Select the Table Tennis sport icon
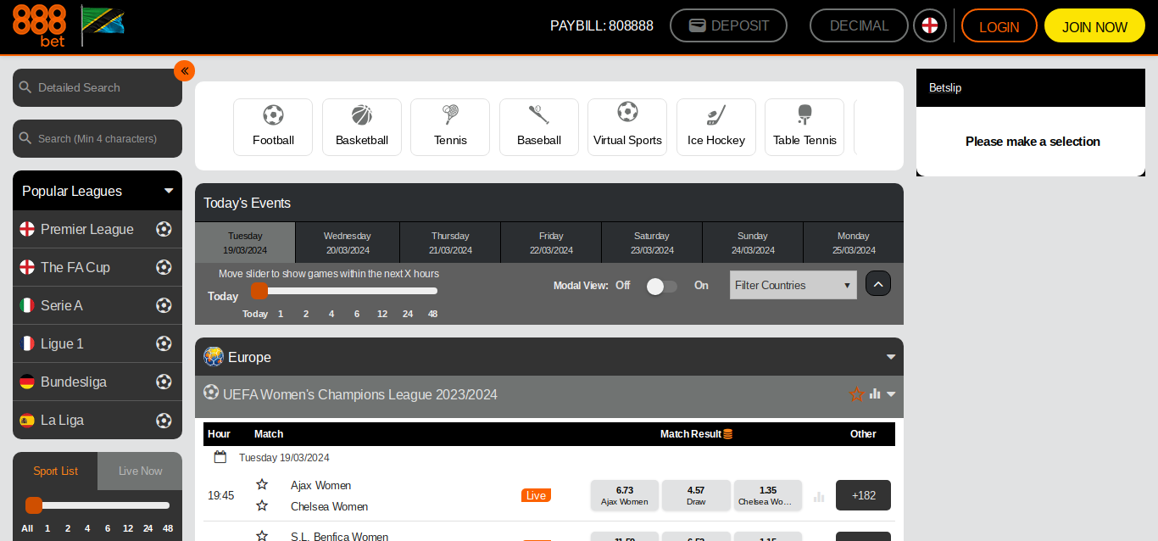 tap(804, 127)
